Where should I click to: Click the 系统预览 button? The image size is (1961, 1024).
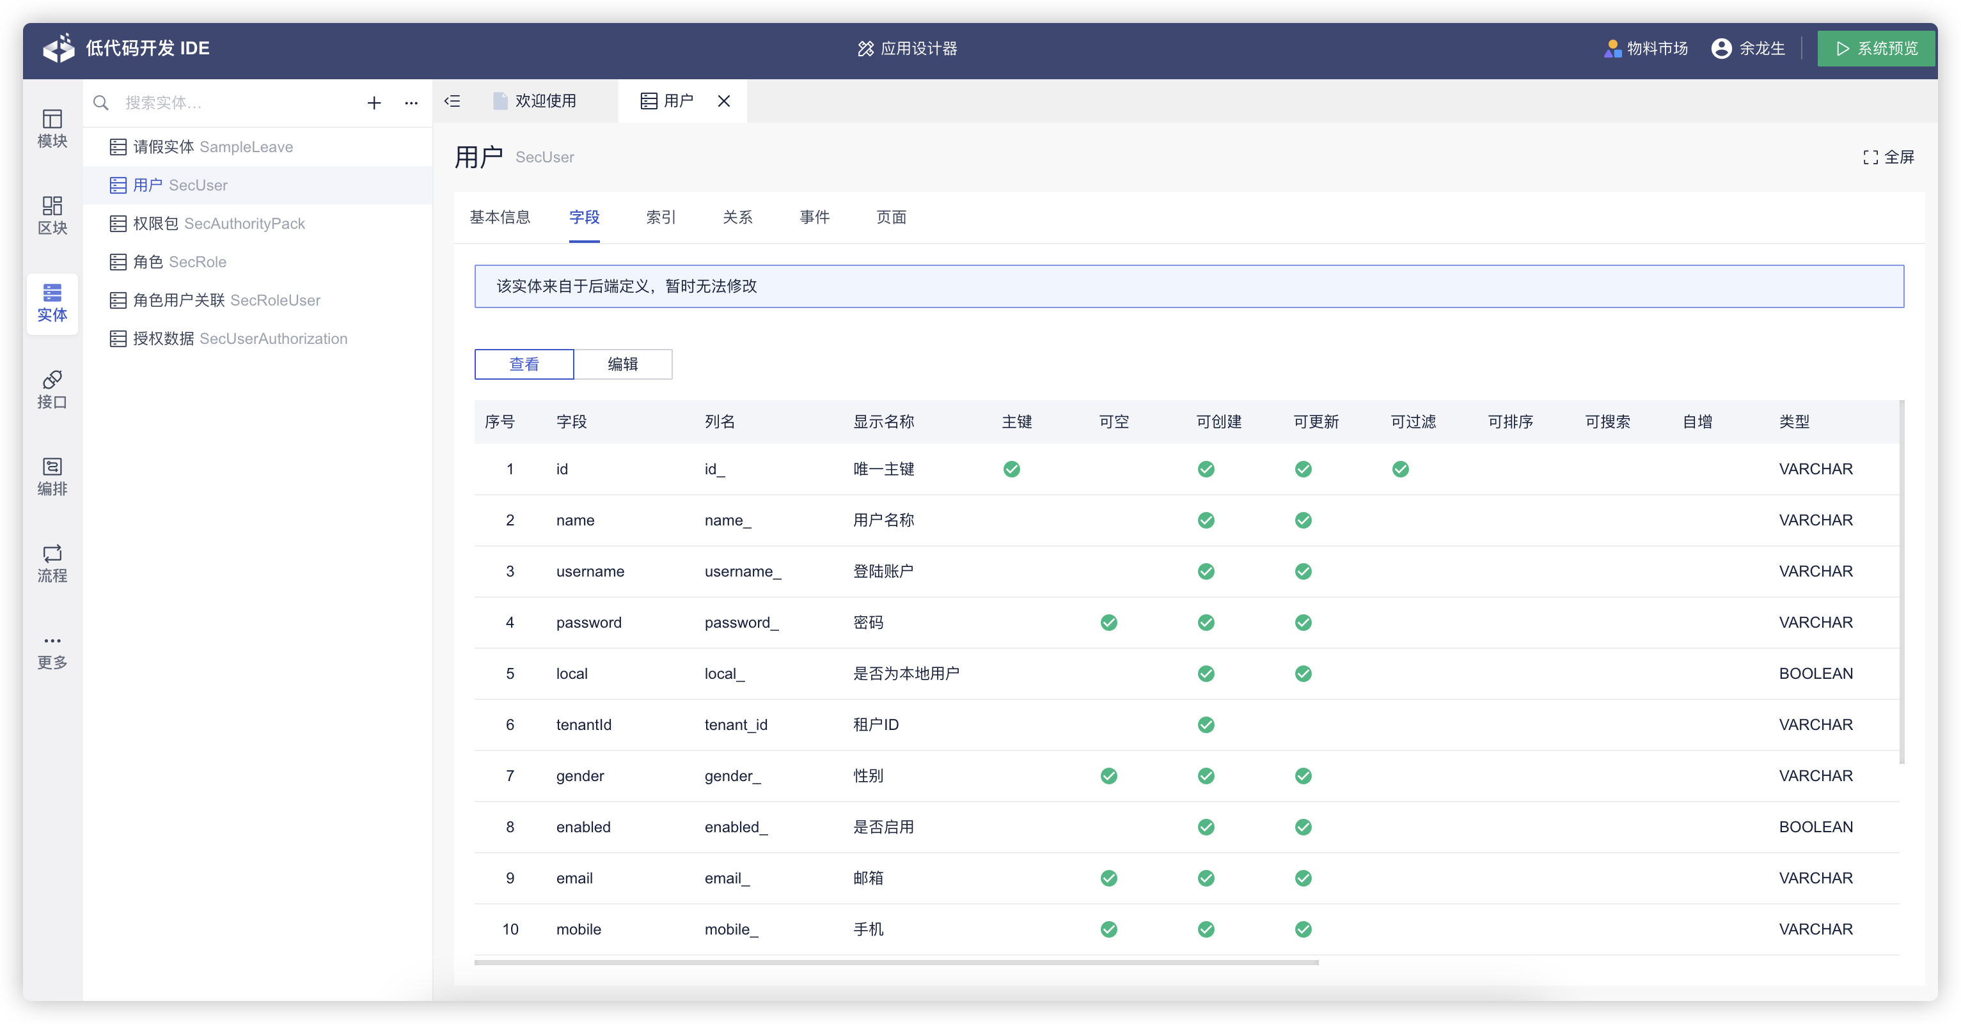point(1876,49)
